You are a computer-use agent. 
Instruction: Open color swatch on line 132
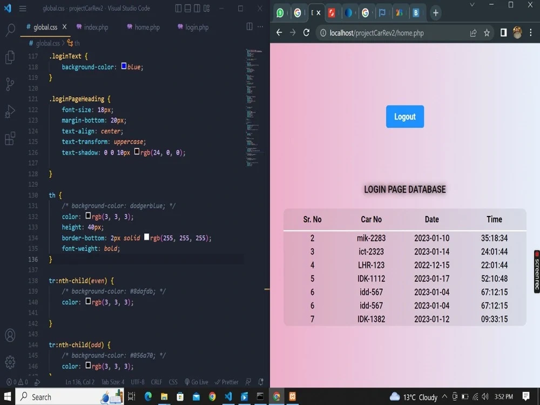pos(88,215)
